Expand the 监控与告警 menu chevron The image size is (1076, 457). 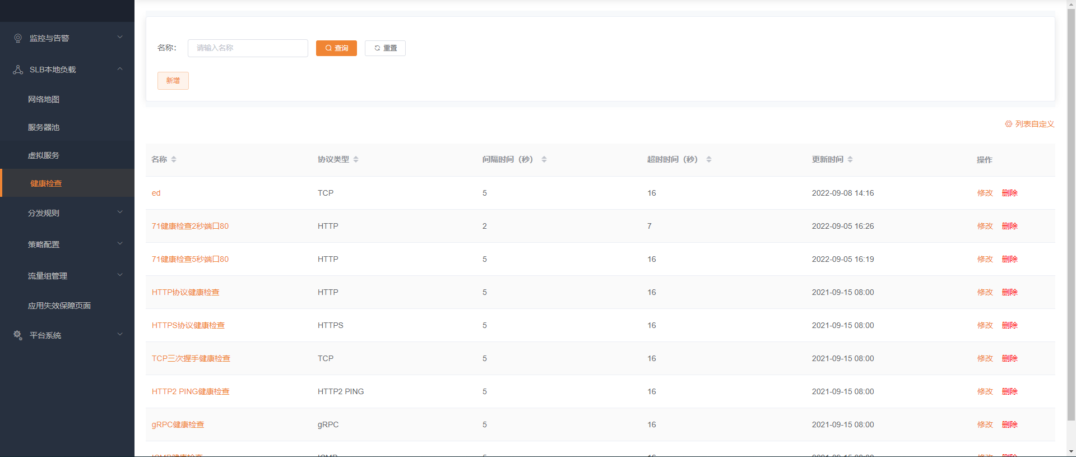(120, 38)
